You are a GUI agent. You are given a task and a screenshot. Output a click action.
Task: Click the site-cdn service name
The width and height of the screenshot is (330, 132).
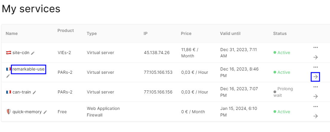tap(21, 53)
